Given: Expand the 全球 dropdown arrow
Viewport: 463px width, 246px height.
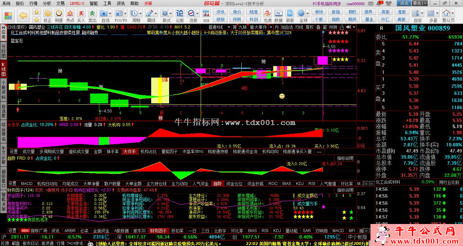Looking at the screenshot, I should 307,13.
